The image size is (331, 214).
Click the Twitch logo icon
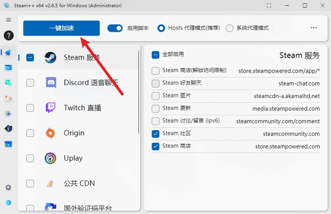pyautogui.click(x=50, y=108)
